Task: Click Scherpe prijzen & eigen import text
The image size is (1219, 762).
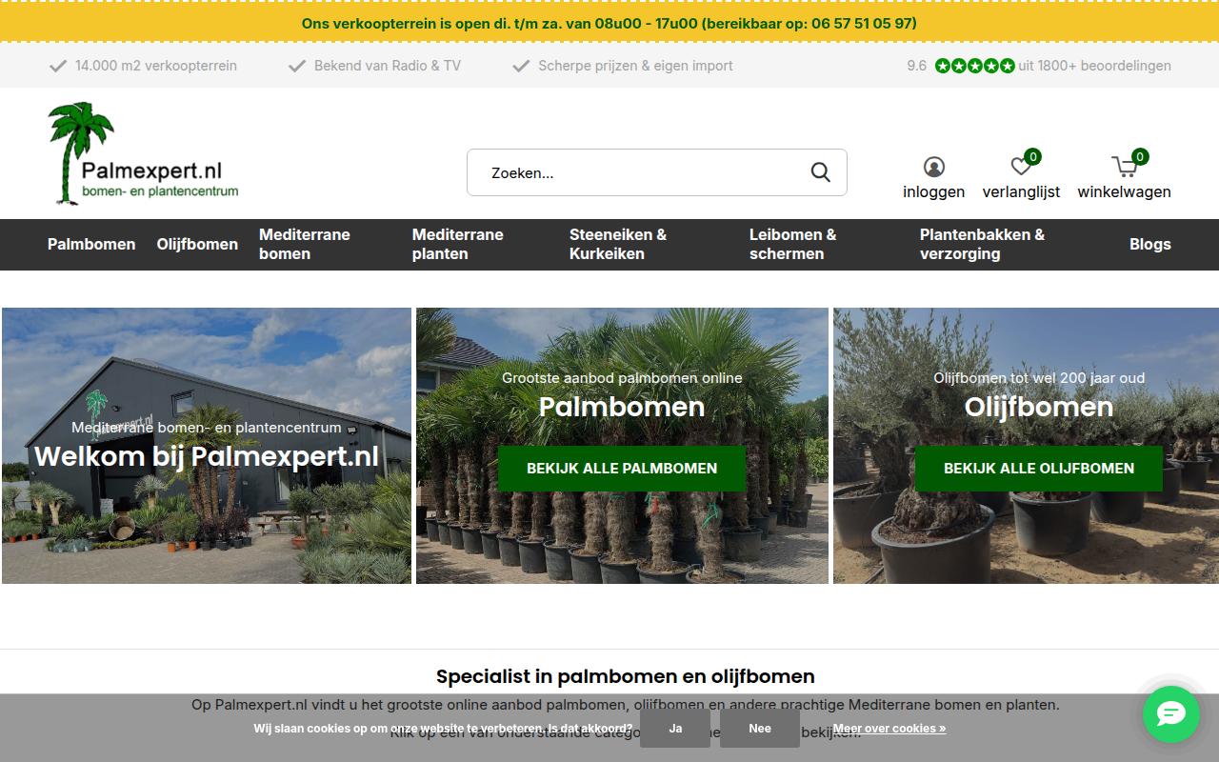Action: pos(635,66)
